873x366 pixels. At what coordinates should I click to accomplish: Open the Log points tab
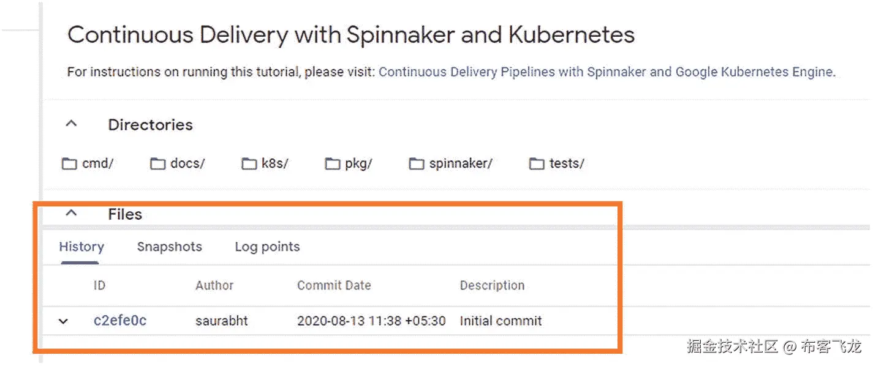click(x=267, y=247)
